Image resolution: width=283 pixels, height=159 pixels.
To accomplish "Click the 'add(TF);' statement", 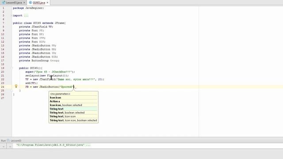I will (x=31, y=83).
